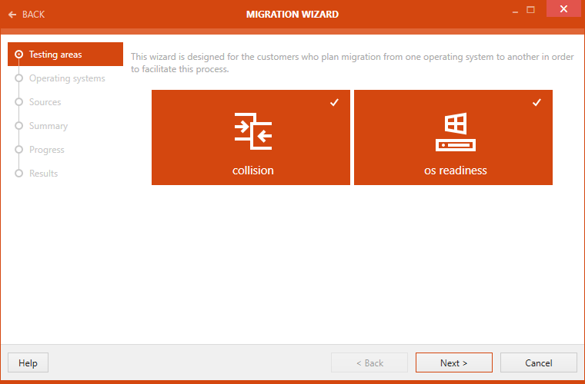Viewport: 585px width, 384px height.
Task: Open the Results step
Action: pos(43,174)
